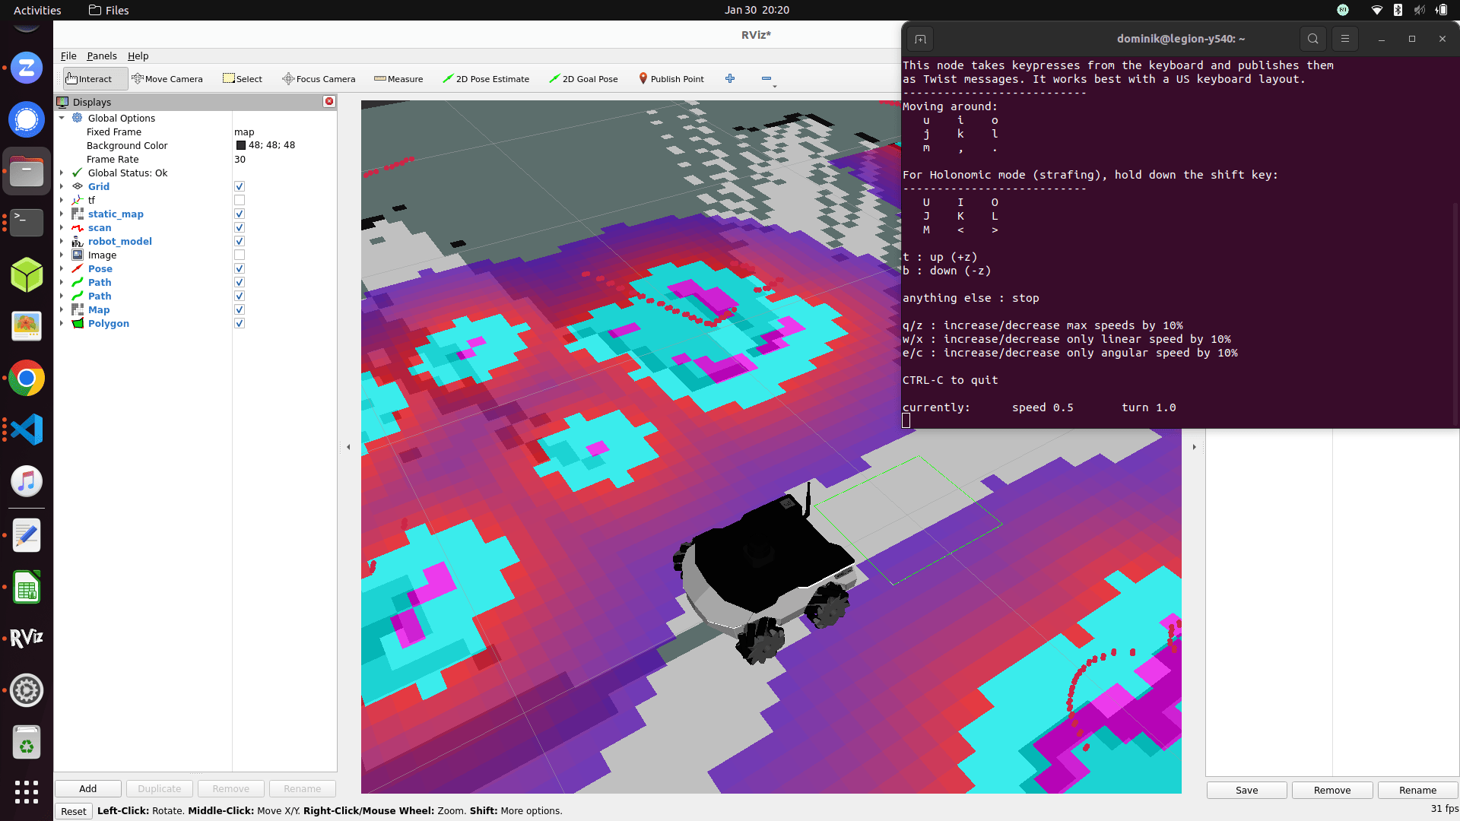
Task: Open the terminal hamburger menu
Action: click(x=1345, y=39)
